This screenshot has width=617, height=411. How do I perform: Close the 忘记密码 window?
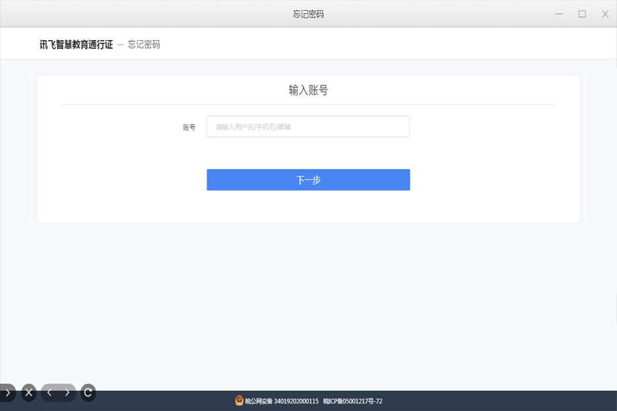click(x=605, y=14)
